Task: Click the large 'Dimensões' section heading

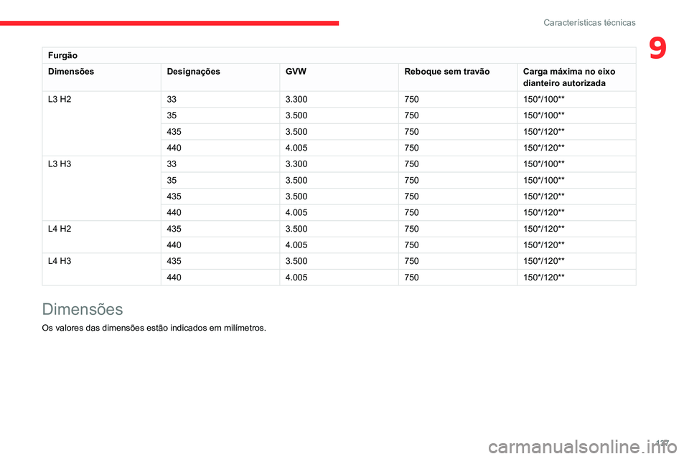Action: (x=82, y=309)
